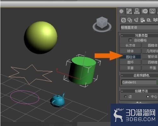The height and width of the screenshot is (126, 158).
Task: Collapse the 创建方法 rollout
Action: point(122,91)
